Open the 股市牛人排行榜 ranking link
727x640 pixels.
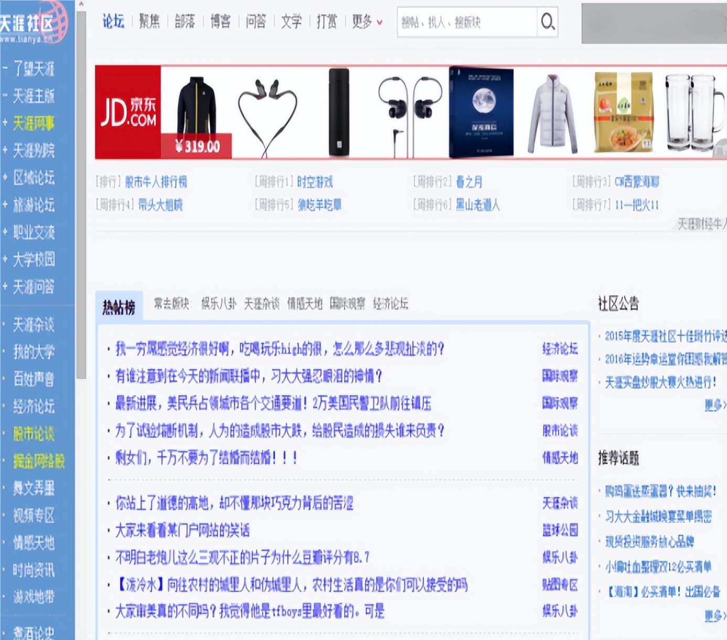[156, 181]
